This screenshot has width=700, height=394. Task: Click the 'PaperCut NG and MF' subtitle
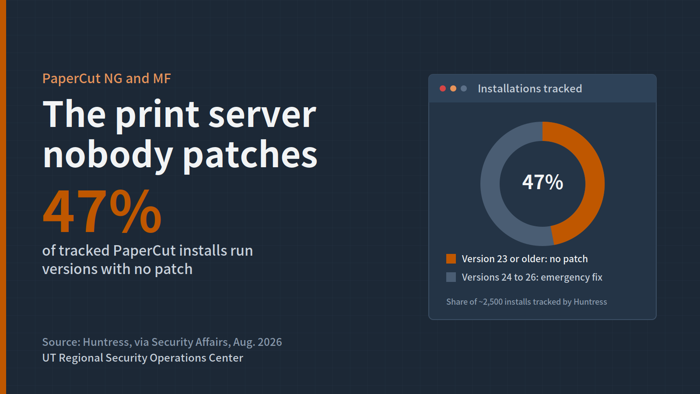pyautogui.click(x=106, y=78)
